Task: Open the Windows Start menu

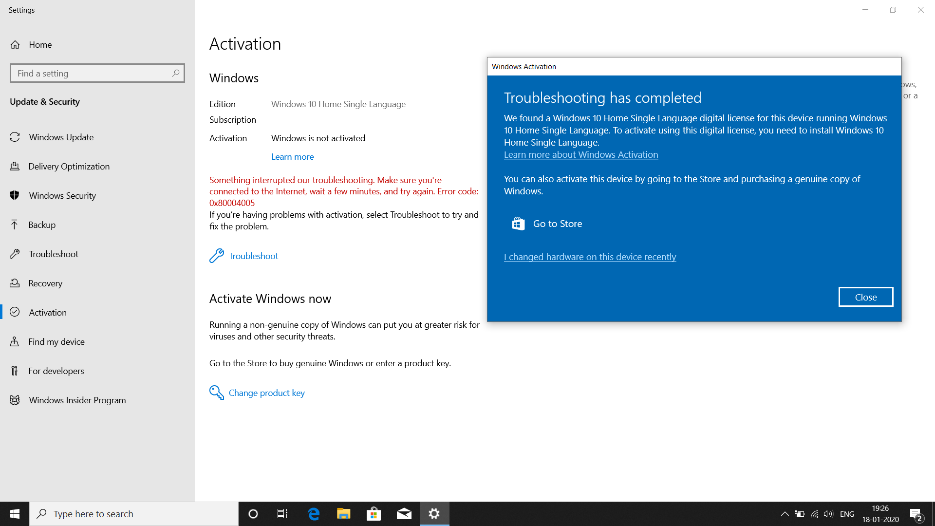Action: (15, 514)
